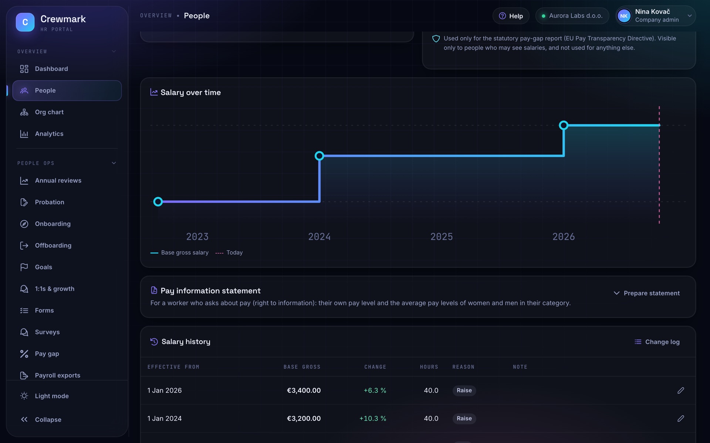Click the +6.3 % change value
This screenshot has width=710, height=443.
(x=375, y=391)
